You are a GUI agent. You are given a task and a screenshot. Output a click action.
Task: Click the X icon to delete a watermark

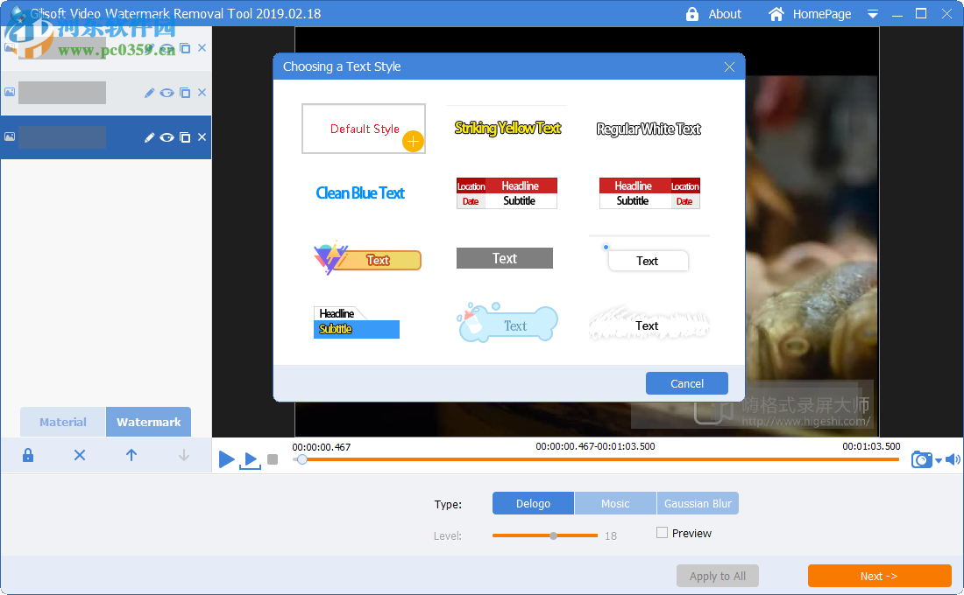tap(201, 136)
